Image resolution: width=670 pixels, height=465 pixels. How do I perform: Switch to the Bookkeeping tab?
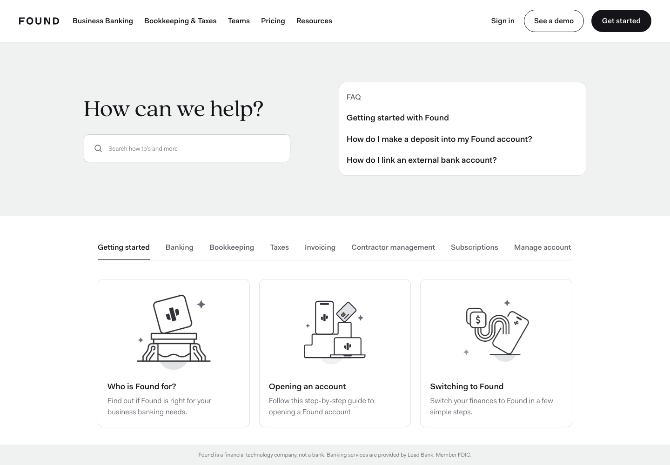(232, 247)
